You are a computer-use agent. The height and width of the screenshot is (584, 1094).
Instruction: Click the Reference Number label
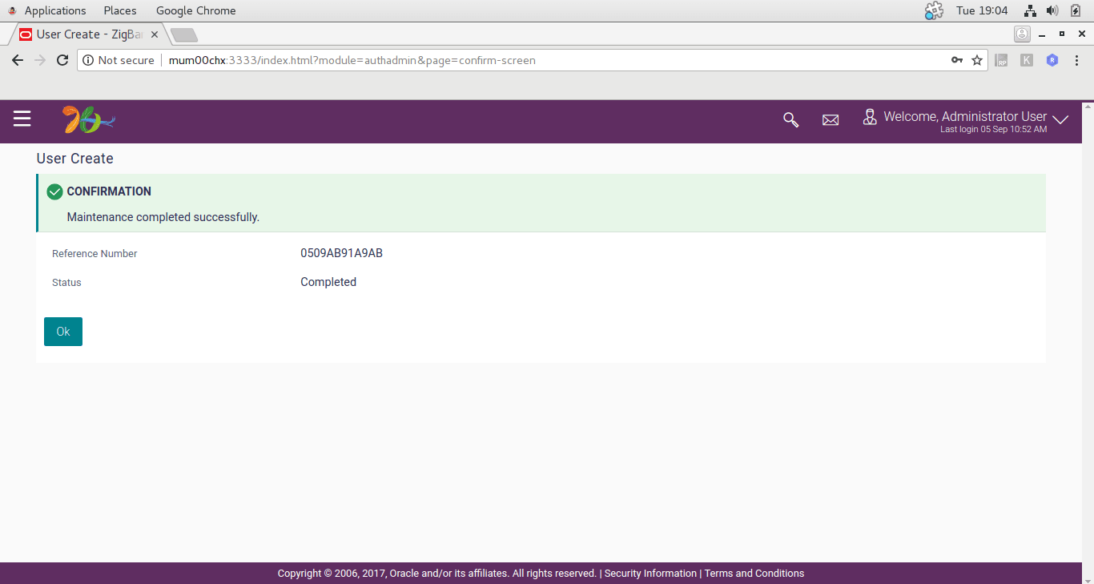click(x=95, y=254)
